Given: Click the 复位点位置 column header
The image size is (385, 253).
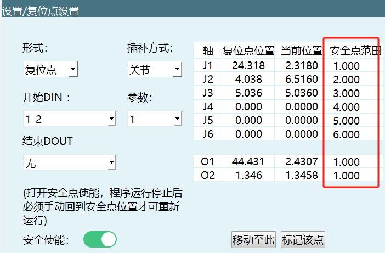Looking at the screenshot, I should [x=248, y=50].
